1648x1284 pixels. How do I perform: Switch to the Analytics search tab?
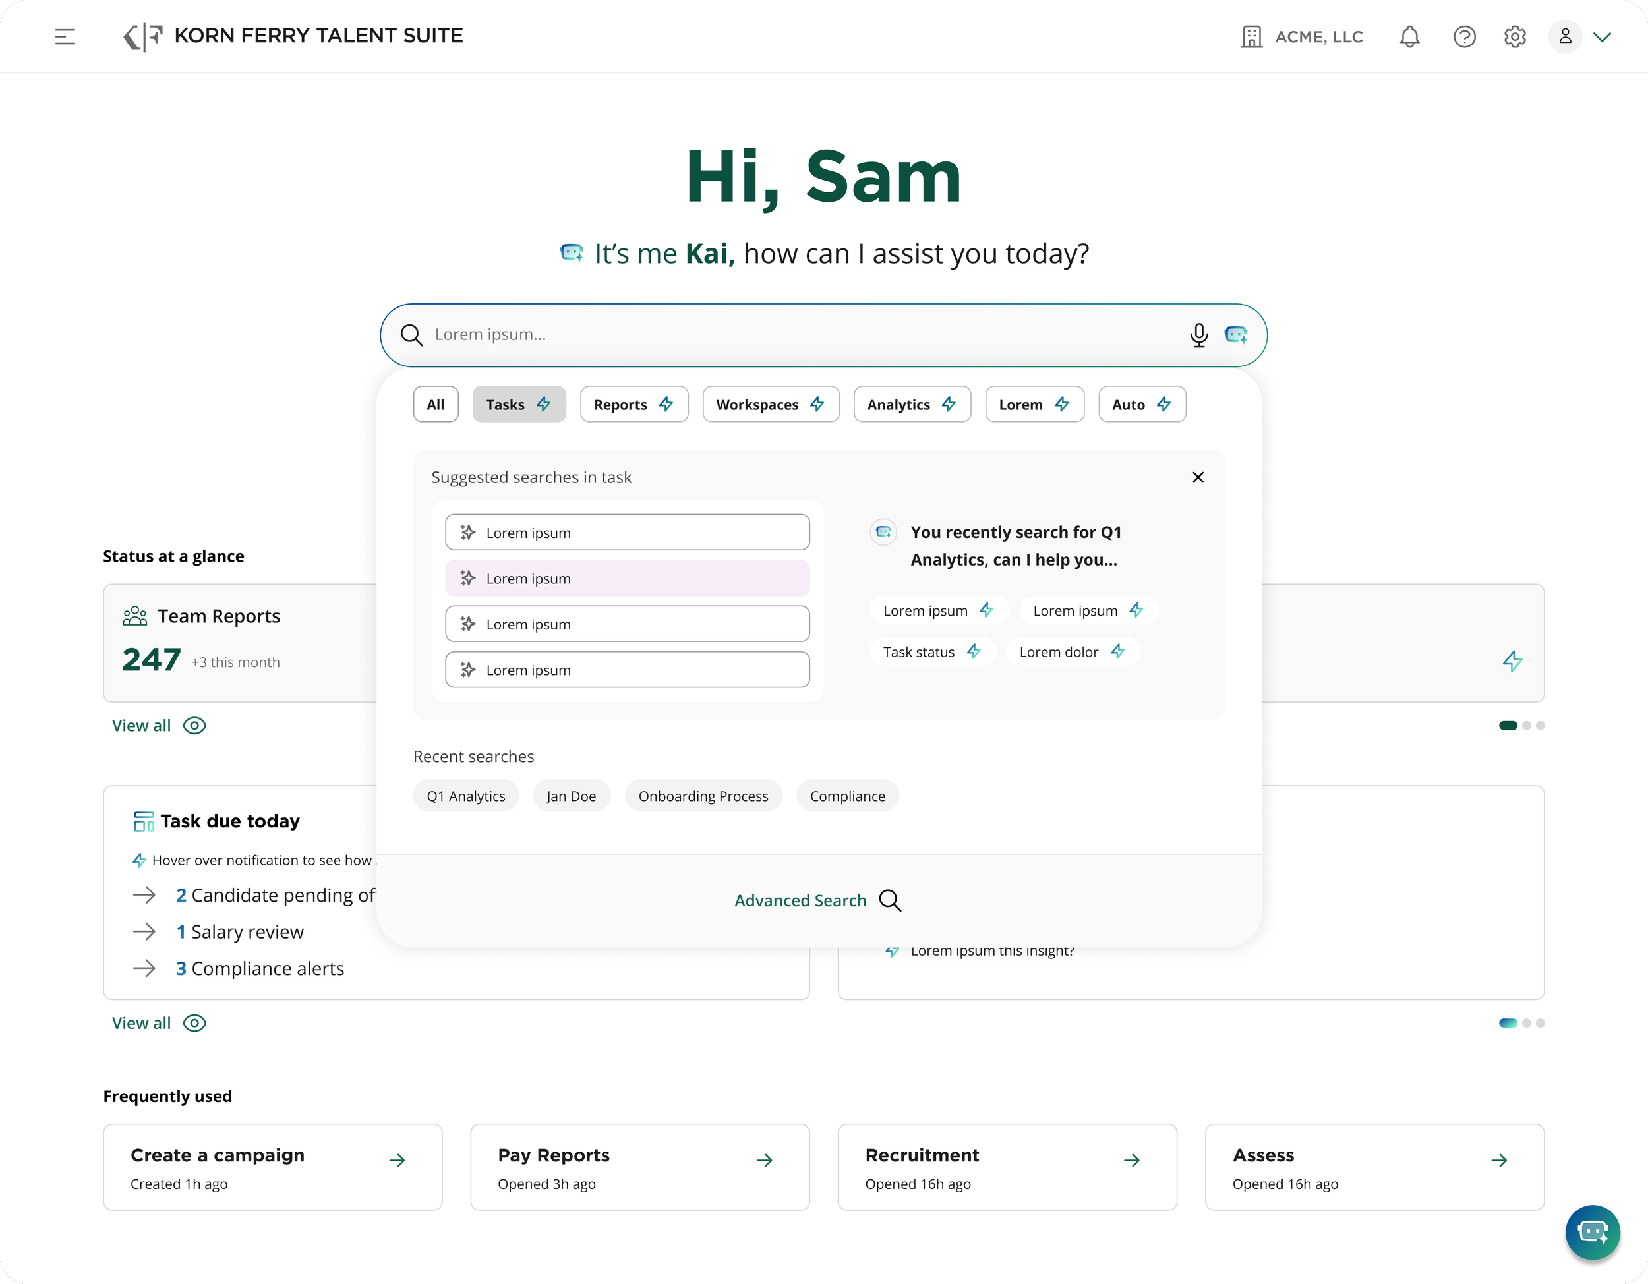(x=912, y=403)
